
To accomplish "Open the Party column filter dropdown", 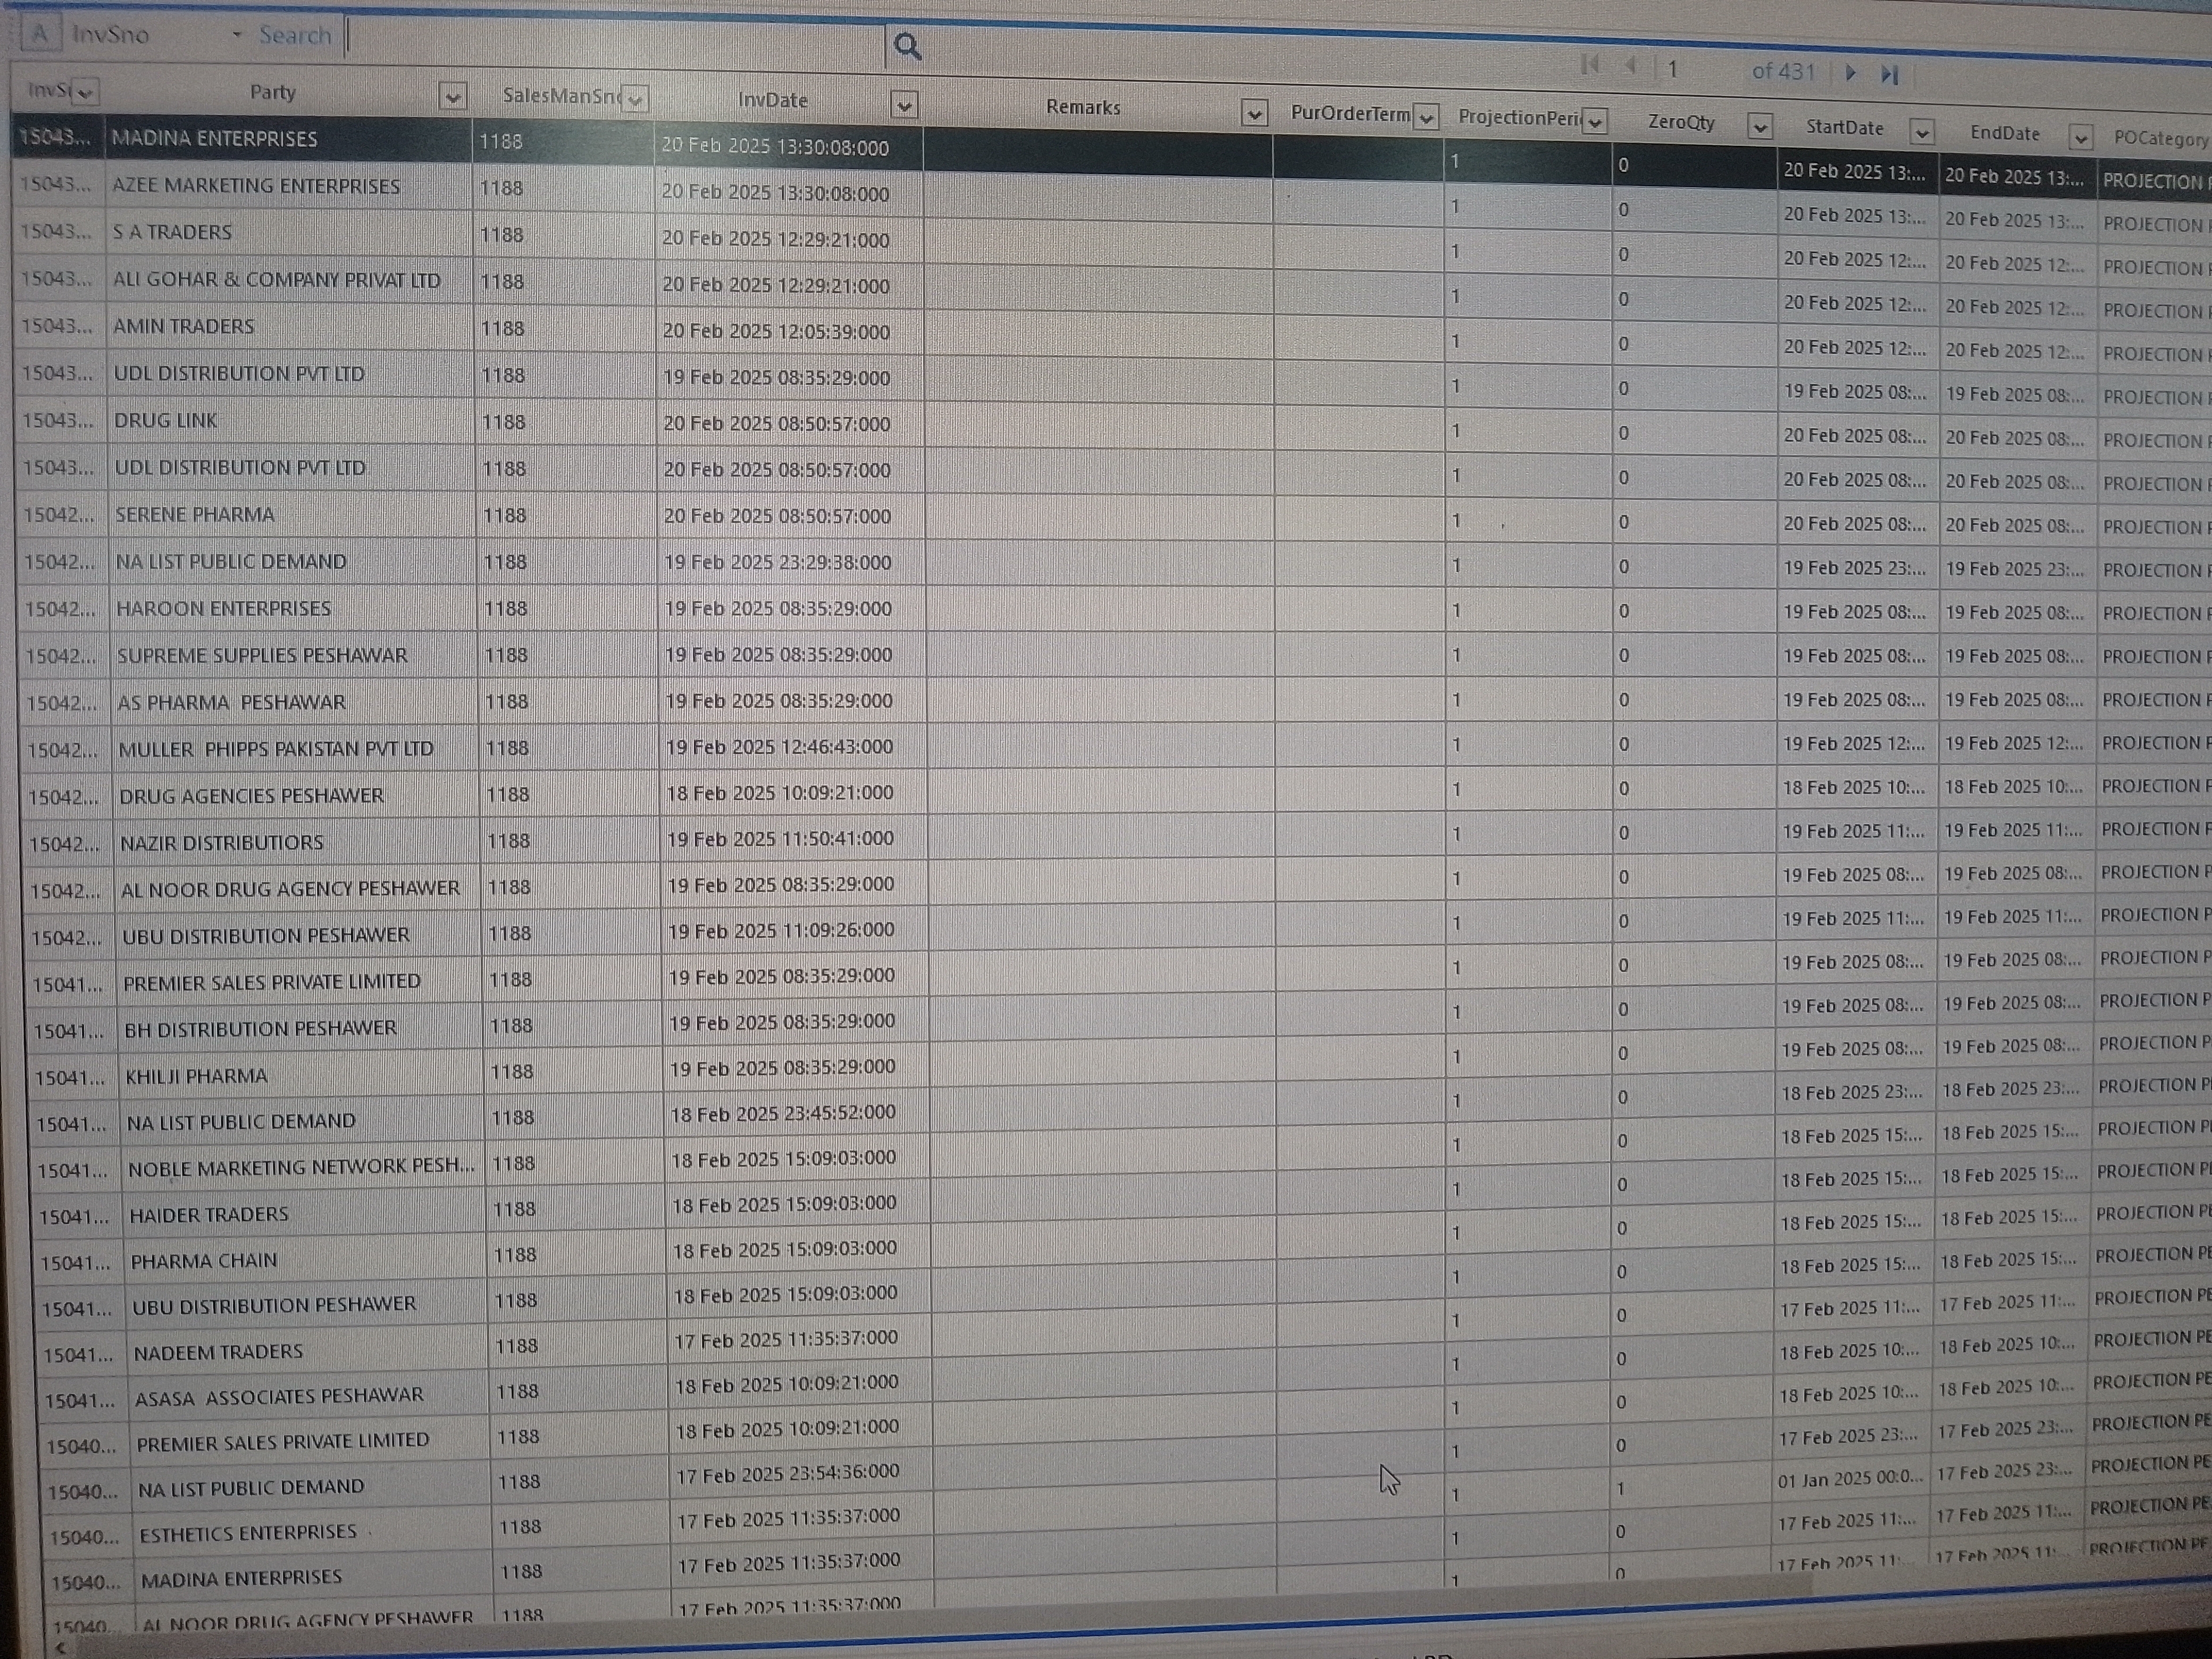I will pos(453,97).
